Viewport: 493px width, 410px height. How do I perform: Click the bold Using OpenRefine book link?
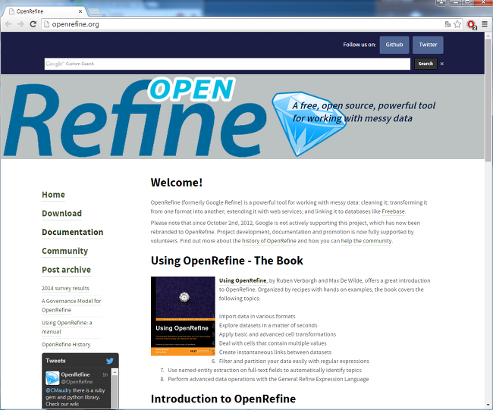pyautogui.click(x=243, y=280)
